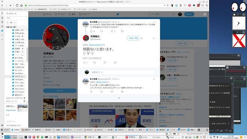Click the Twitter bird logo in the navbar
This screenshot has height=139, width=247.
point(118,14)
